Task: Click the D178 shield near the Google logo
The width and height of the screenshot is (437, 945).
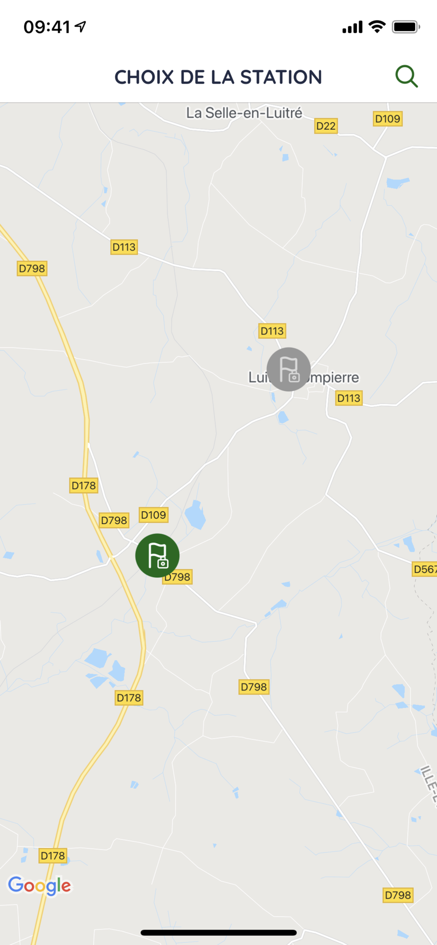Action: (52, 856)
